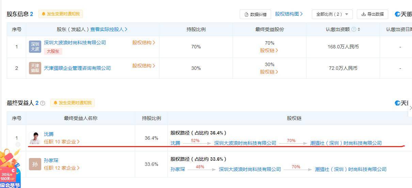
Task: Click help icon next to 认缴出资额
Action: [354, 29]
